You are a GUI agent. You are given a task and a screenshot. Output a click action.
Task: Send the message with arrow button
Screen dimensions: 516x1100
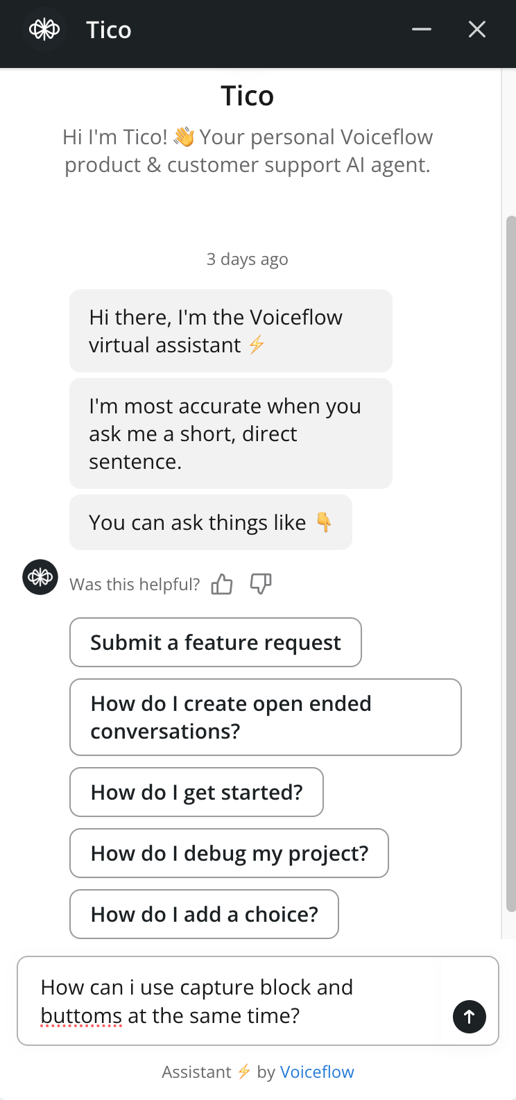click(470, 1017)
